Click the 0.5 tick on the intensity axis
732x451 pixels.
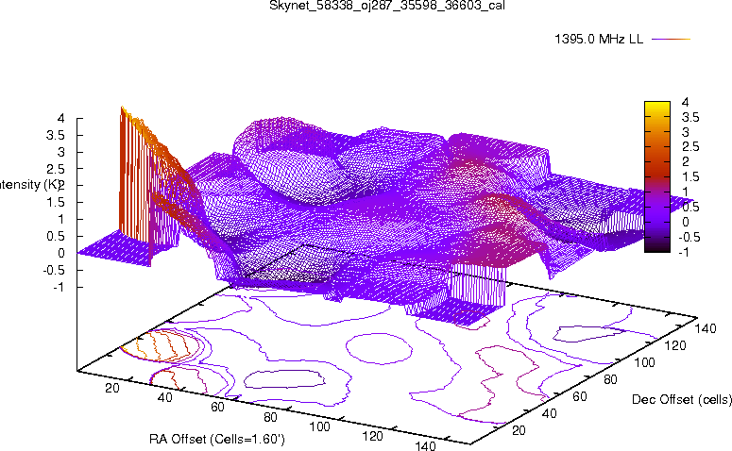[56, 236]
